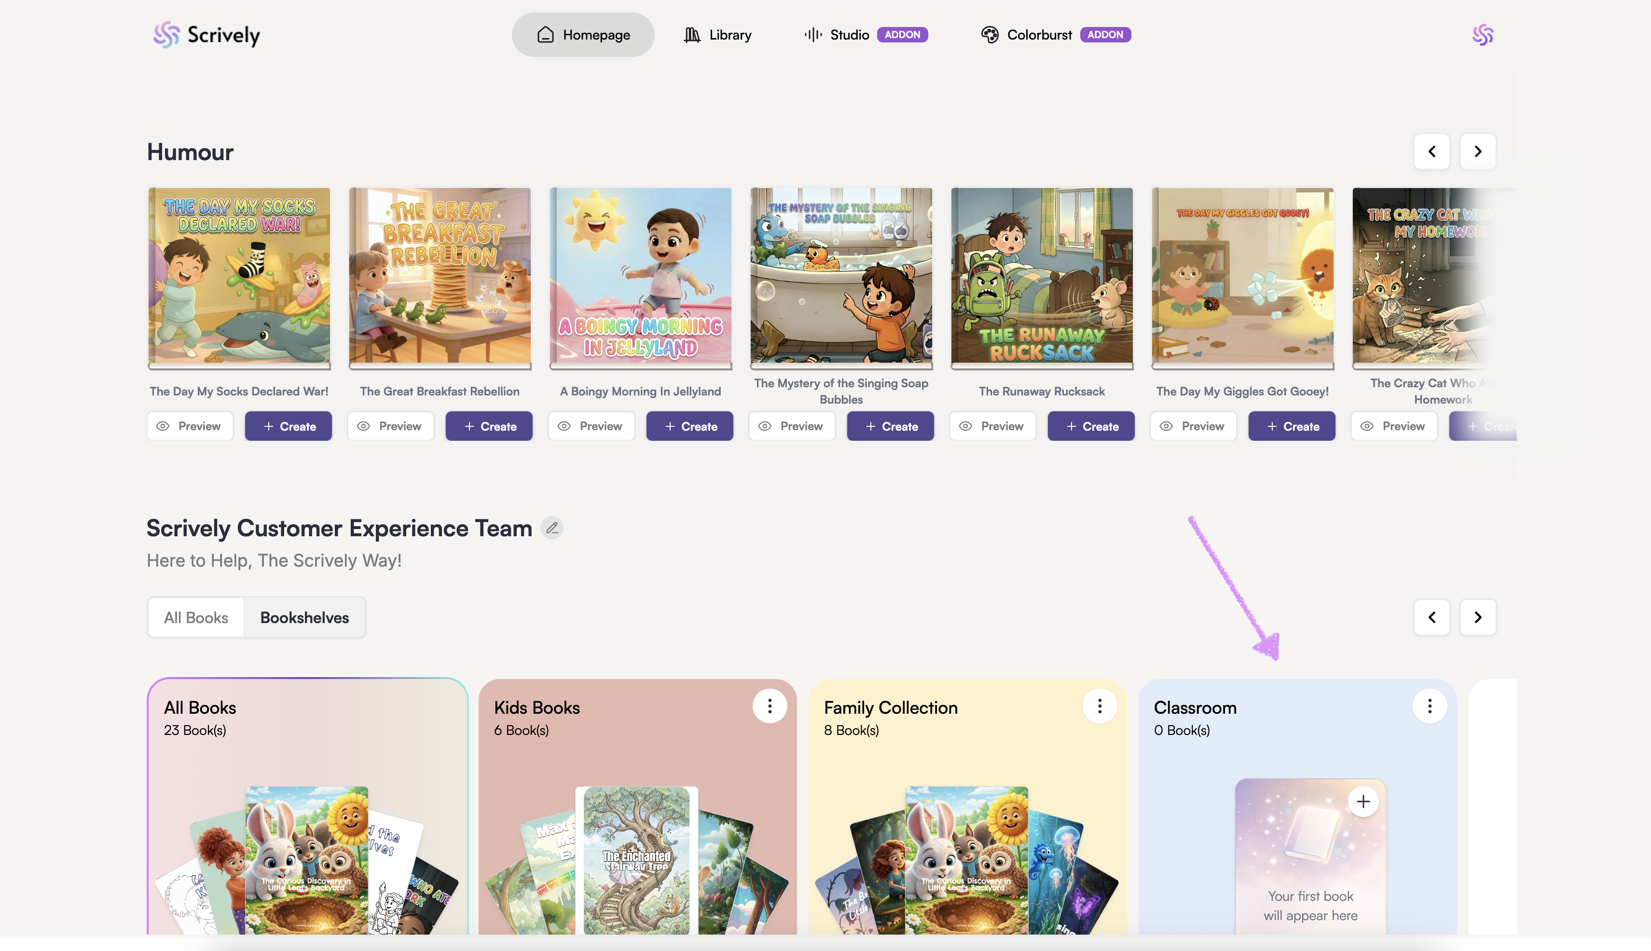Show previous bookshelves with left chevron
This screenshot has height=951, width=1651.
click(x=1431, y=617)
